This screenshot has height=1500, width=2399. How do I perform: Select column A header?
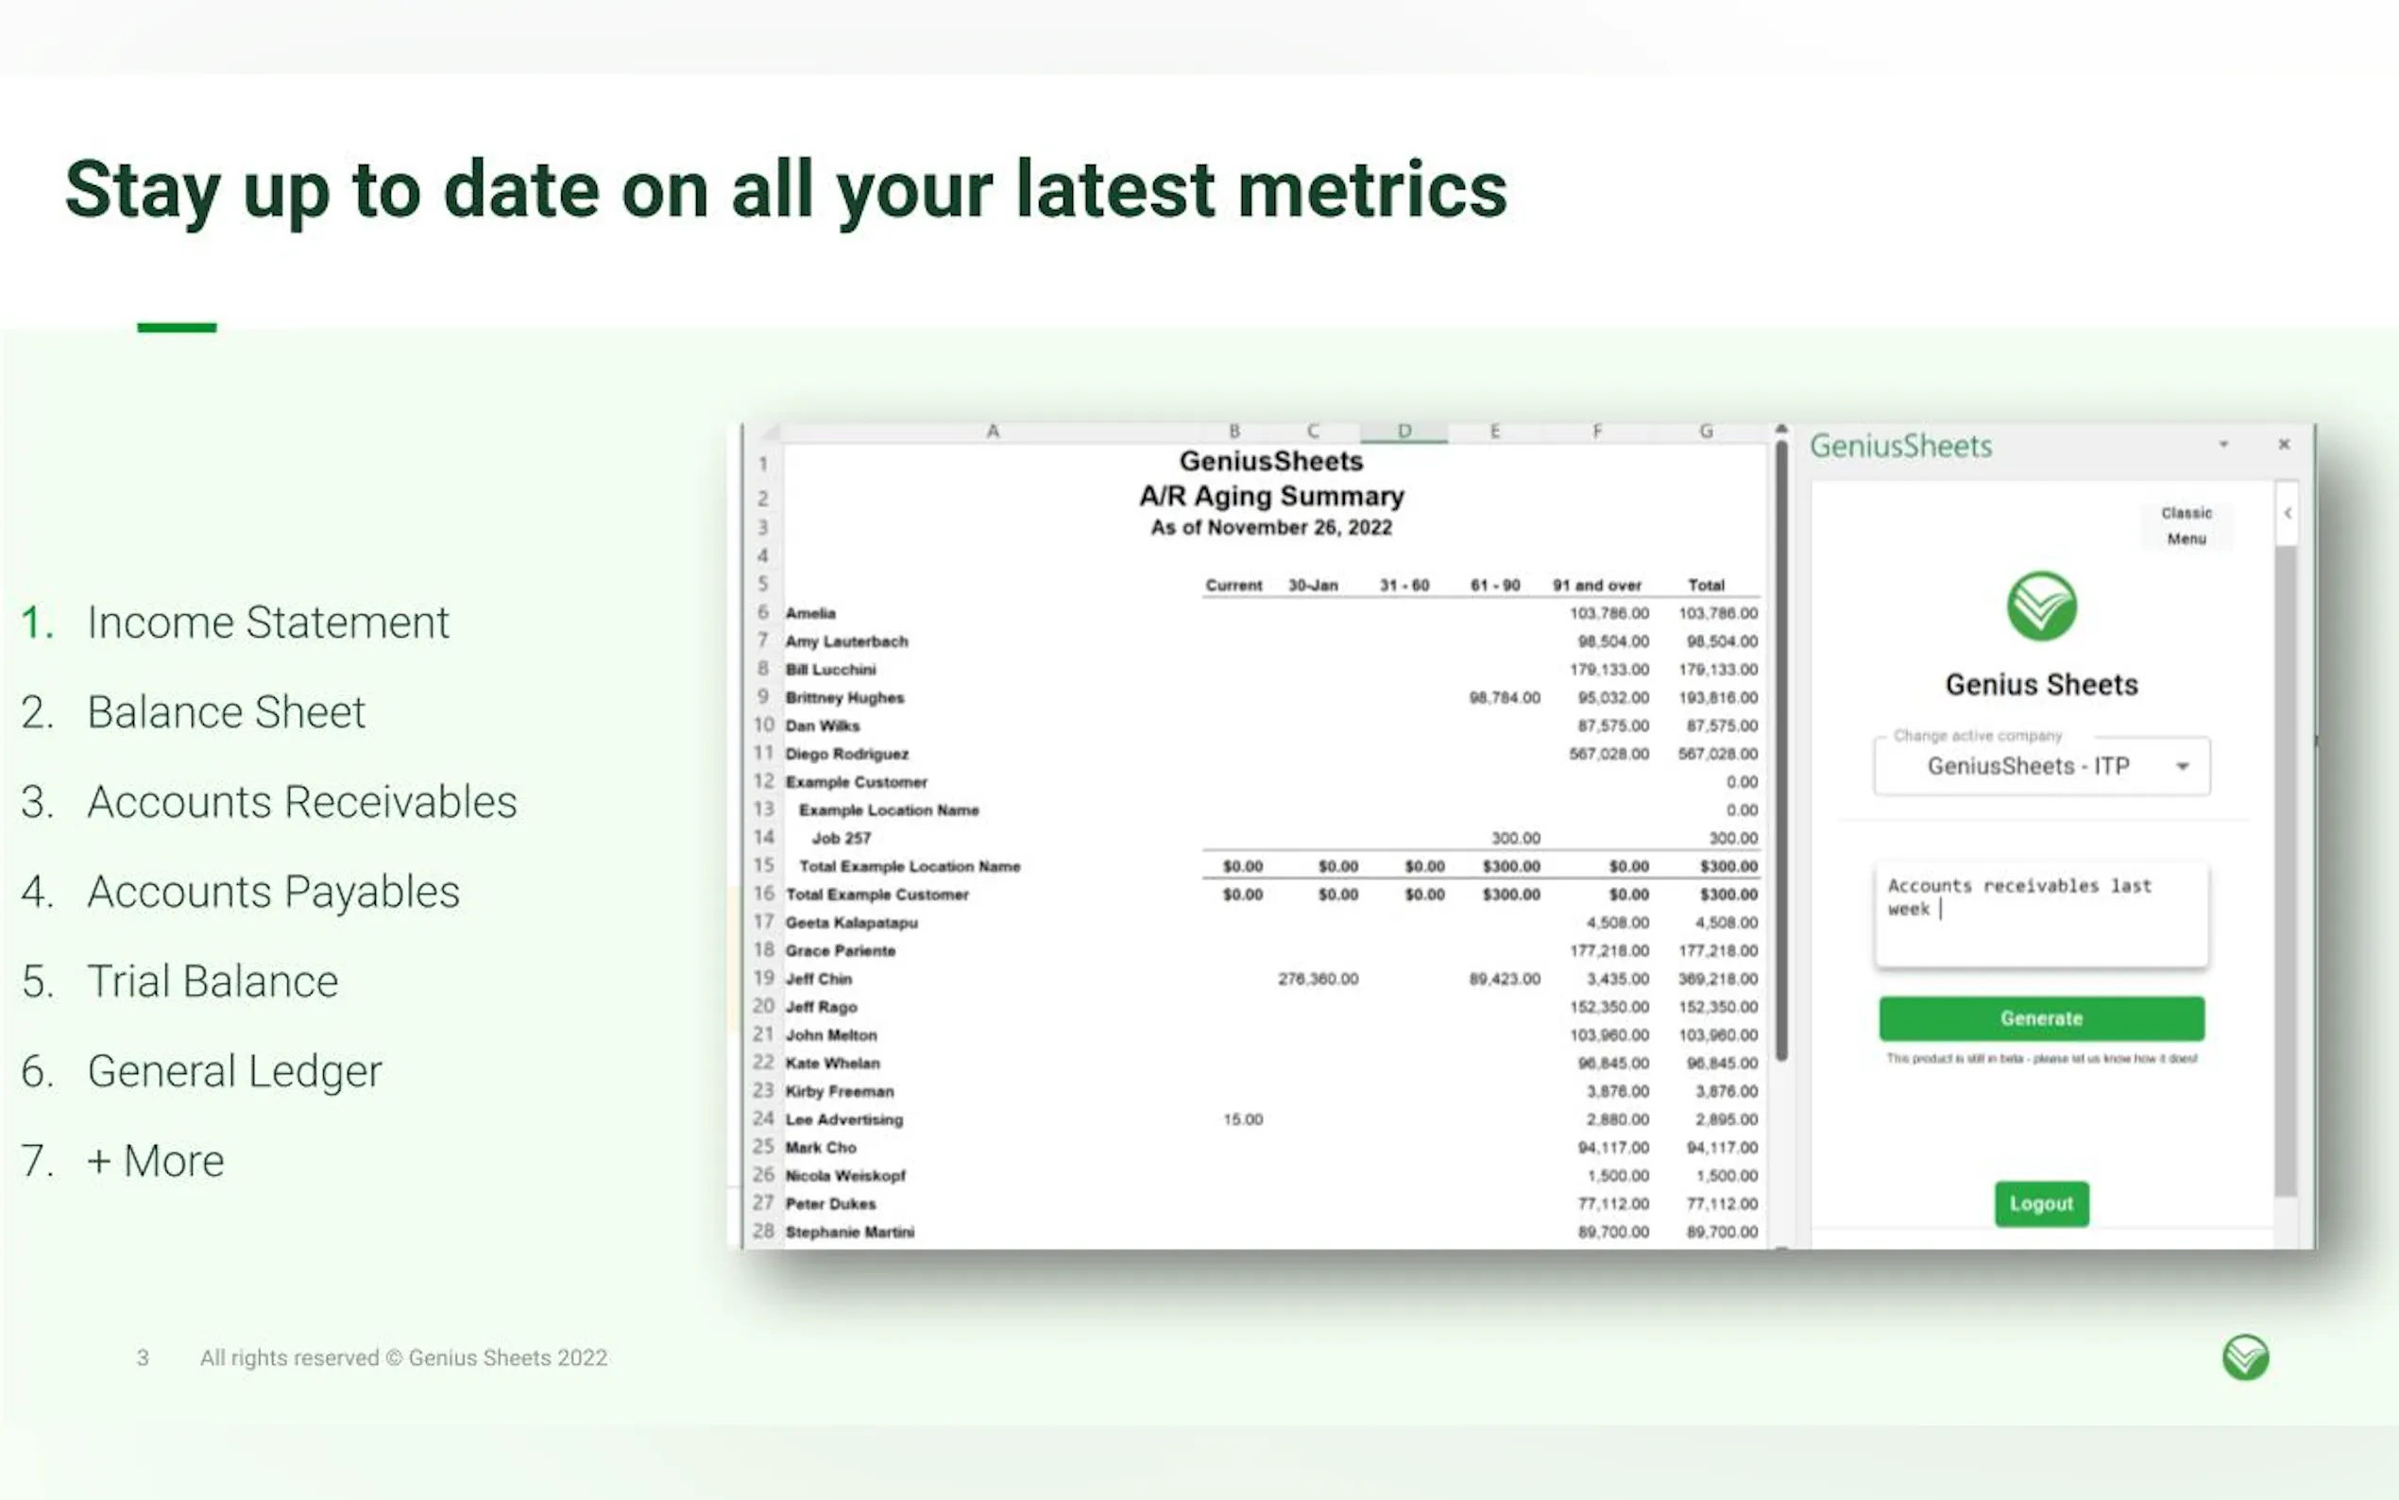[992, 432]
